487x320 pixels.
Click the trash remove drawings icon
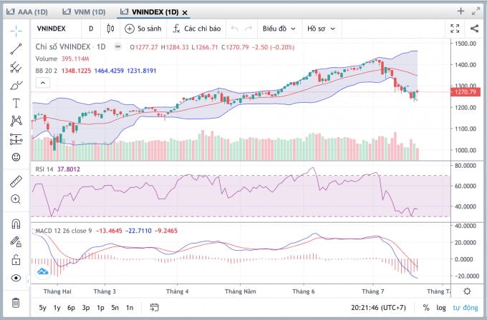pos(16,302)
